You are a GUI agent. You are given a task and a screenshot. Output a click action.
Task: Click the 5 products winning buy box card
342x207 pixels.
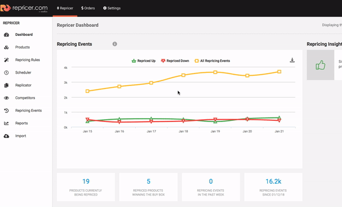[x=148, y=187]
